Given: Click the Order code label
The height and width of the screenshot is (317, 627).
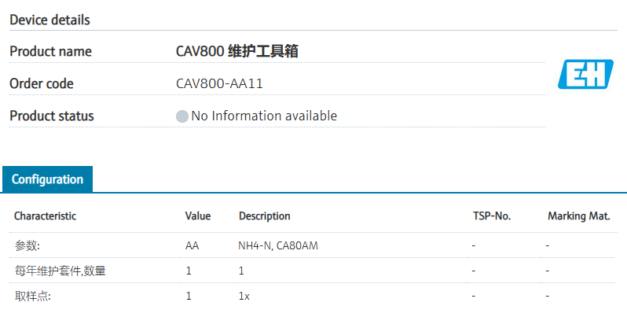Looking at the screenshot, I should click(x=41, y=83).
